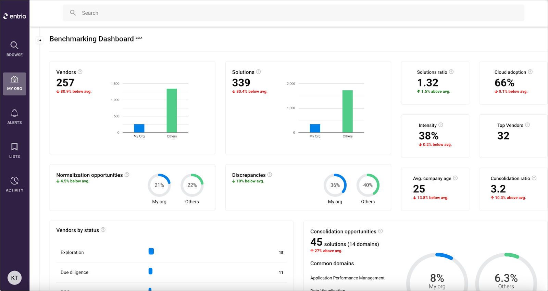This screenshot has width=548, height=291.
Task: Open the Browse section
Action: (x=14, y=49)
